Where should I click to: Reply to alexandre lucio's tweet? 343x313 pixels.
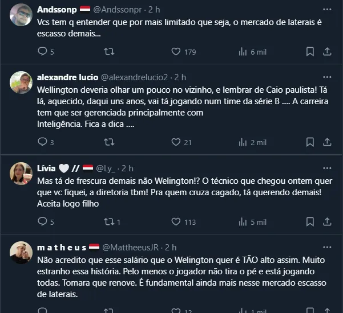point(42,142)
